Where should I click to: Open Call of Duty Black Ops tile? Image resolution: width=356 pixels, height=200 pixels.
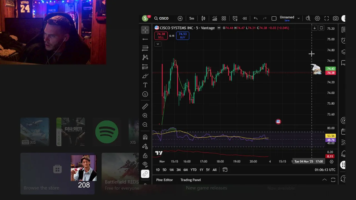click(71, 132)
